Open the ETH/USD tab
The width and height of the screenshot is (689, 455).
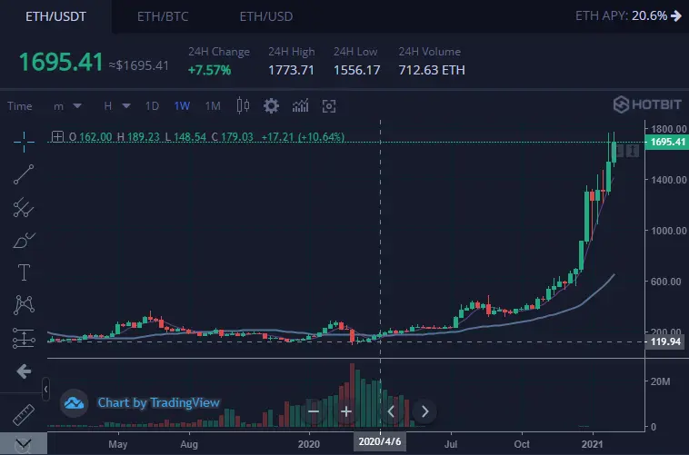tap(266, 16)
